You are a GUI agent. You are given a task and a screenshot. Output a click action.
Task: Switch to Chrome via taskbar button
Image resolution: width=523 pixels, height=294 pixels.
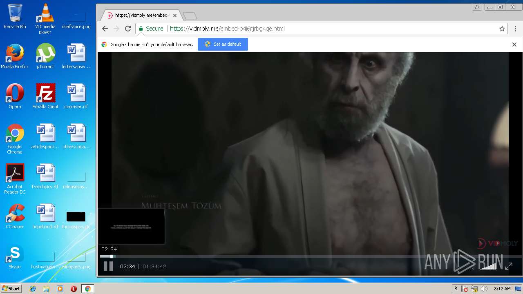[x=87, y=289]
